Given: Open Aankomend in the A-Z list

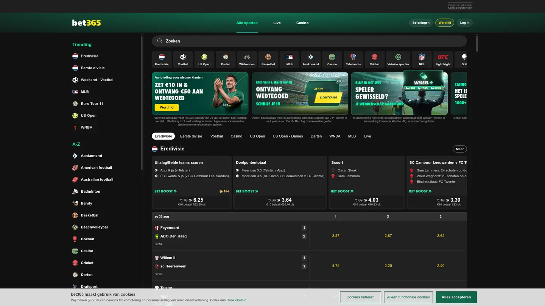Looking at the screenshot, I should coord(87,156).
